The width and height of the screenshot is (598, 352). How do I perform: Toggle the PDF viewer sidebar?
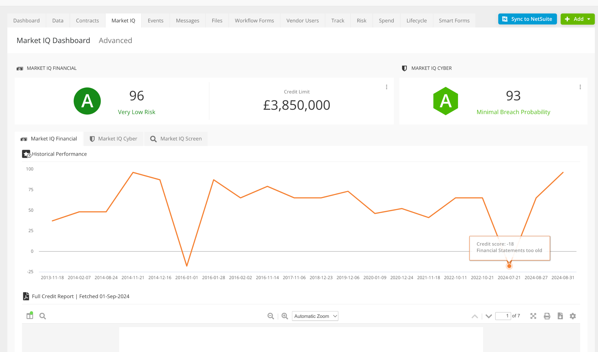[x=30, y=316]
